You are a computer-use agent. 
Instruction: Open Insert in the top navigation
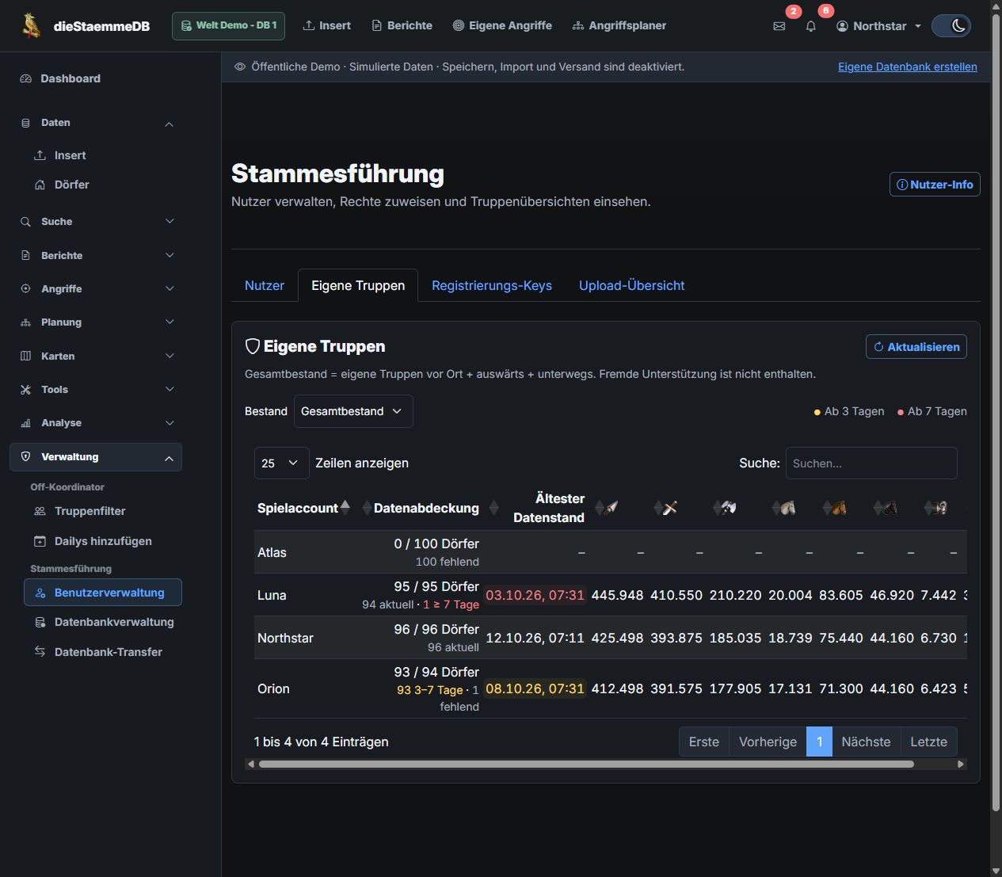pyautogui.click(x=327, y=26)
